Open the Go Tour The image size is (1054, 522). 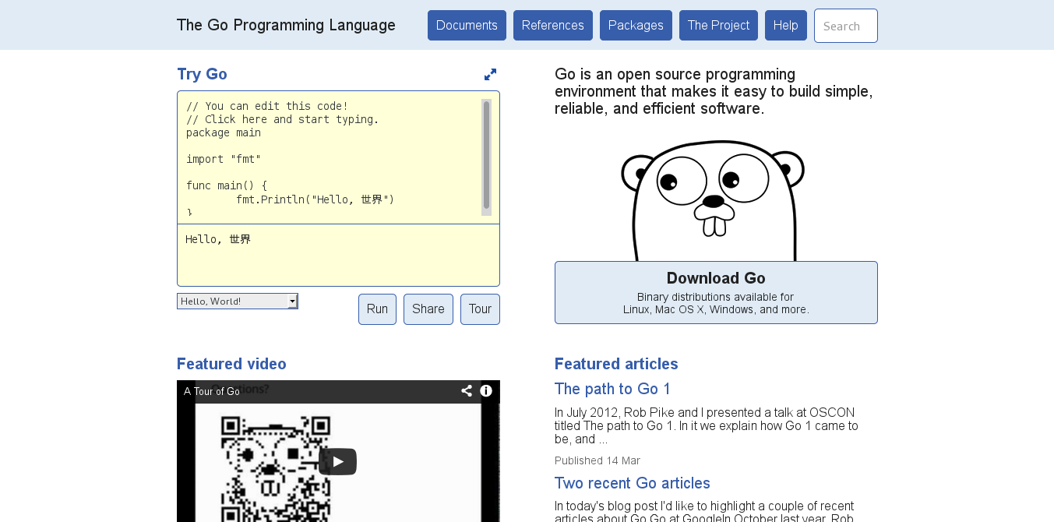pos(480,309)
